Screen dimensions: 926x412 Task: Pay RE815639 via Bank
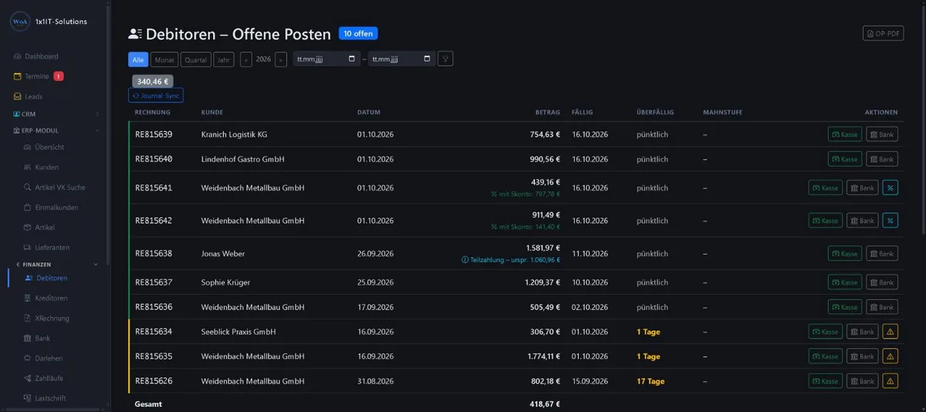point(882,134)
